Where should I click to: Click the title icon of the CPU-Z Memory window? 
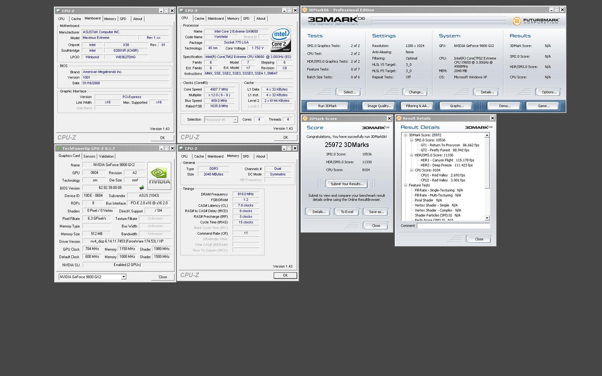tap(182, 149)
